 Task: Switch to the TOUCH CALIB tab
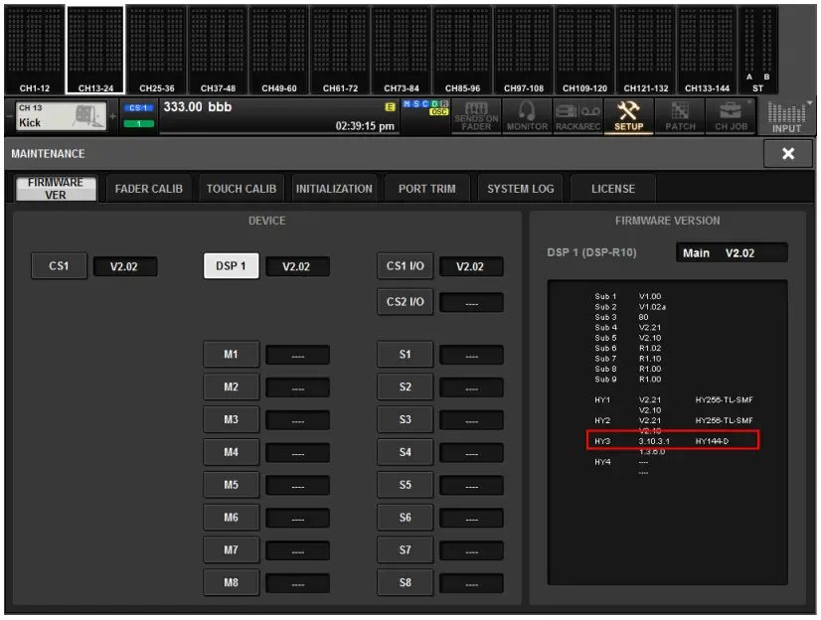pyautogui.click(x=241, y=189)
